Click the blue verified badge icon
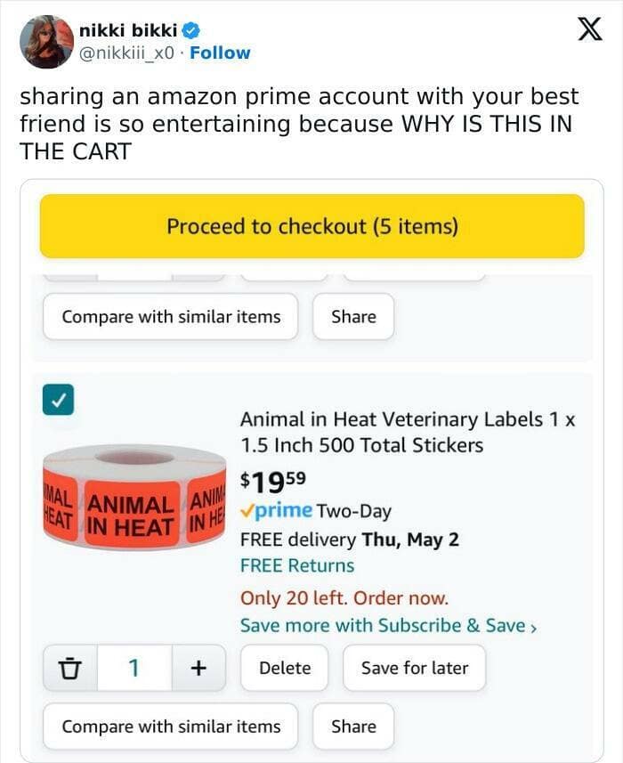This screenshot has height=763, width=623. [x=190, y=30]
